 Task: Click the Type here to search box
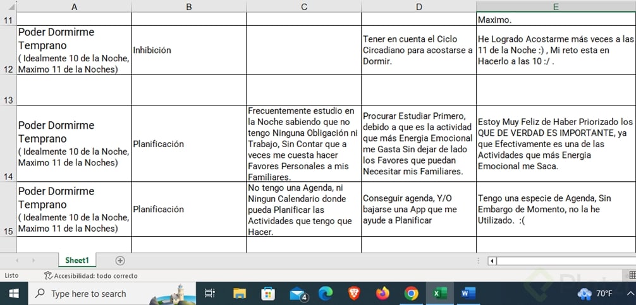pyautogui.click(x=112, y=294)
